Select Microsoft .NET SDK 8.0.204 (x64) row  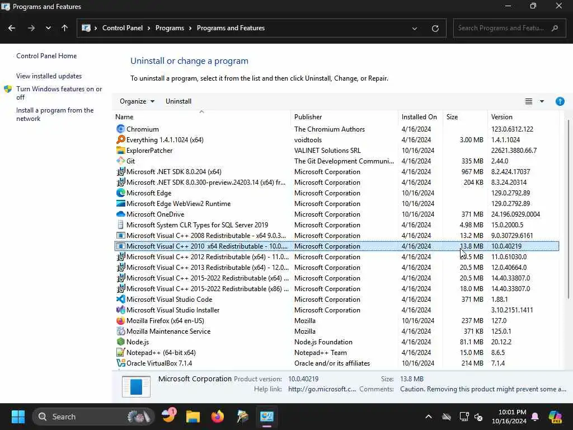[x=336, y=171]
